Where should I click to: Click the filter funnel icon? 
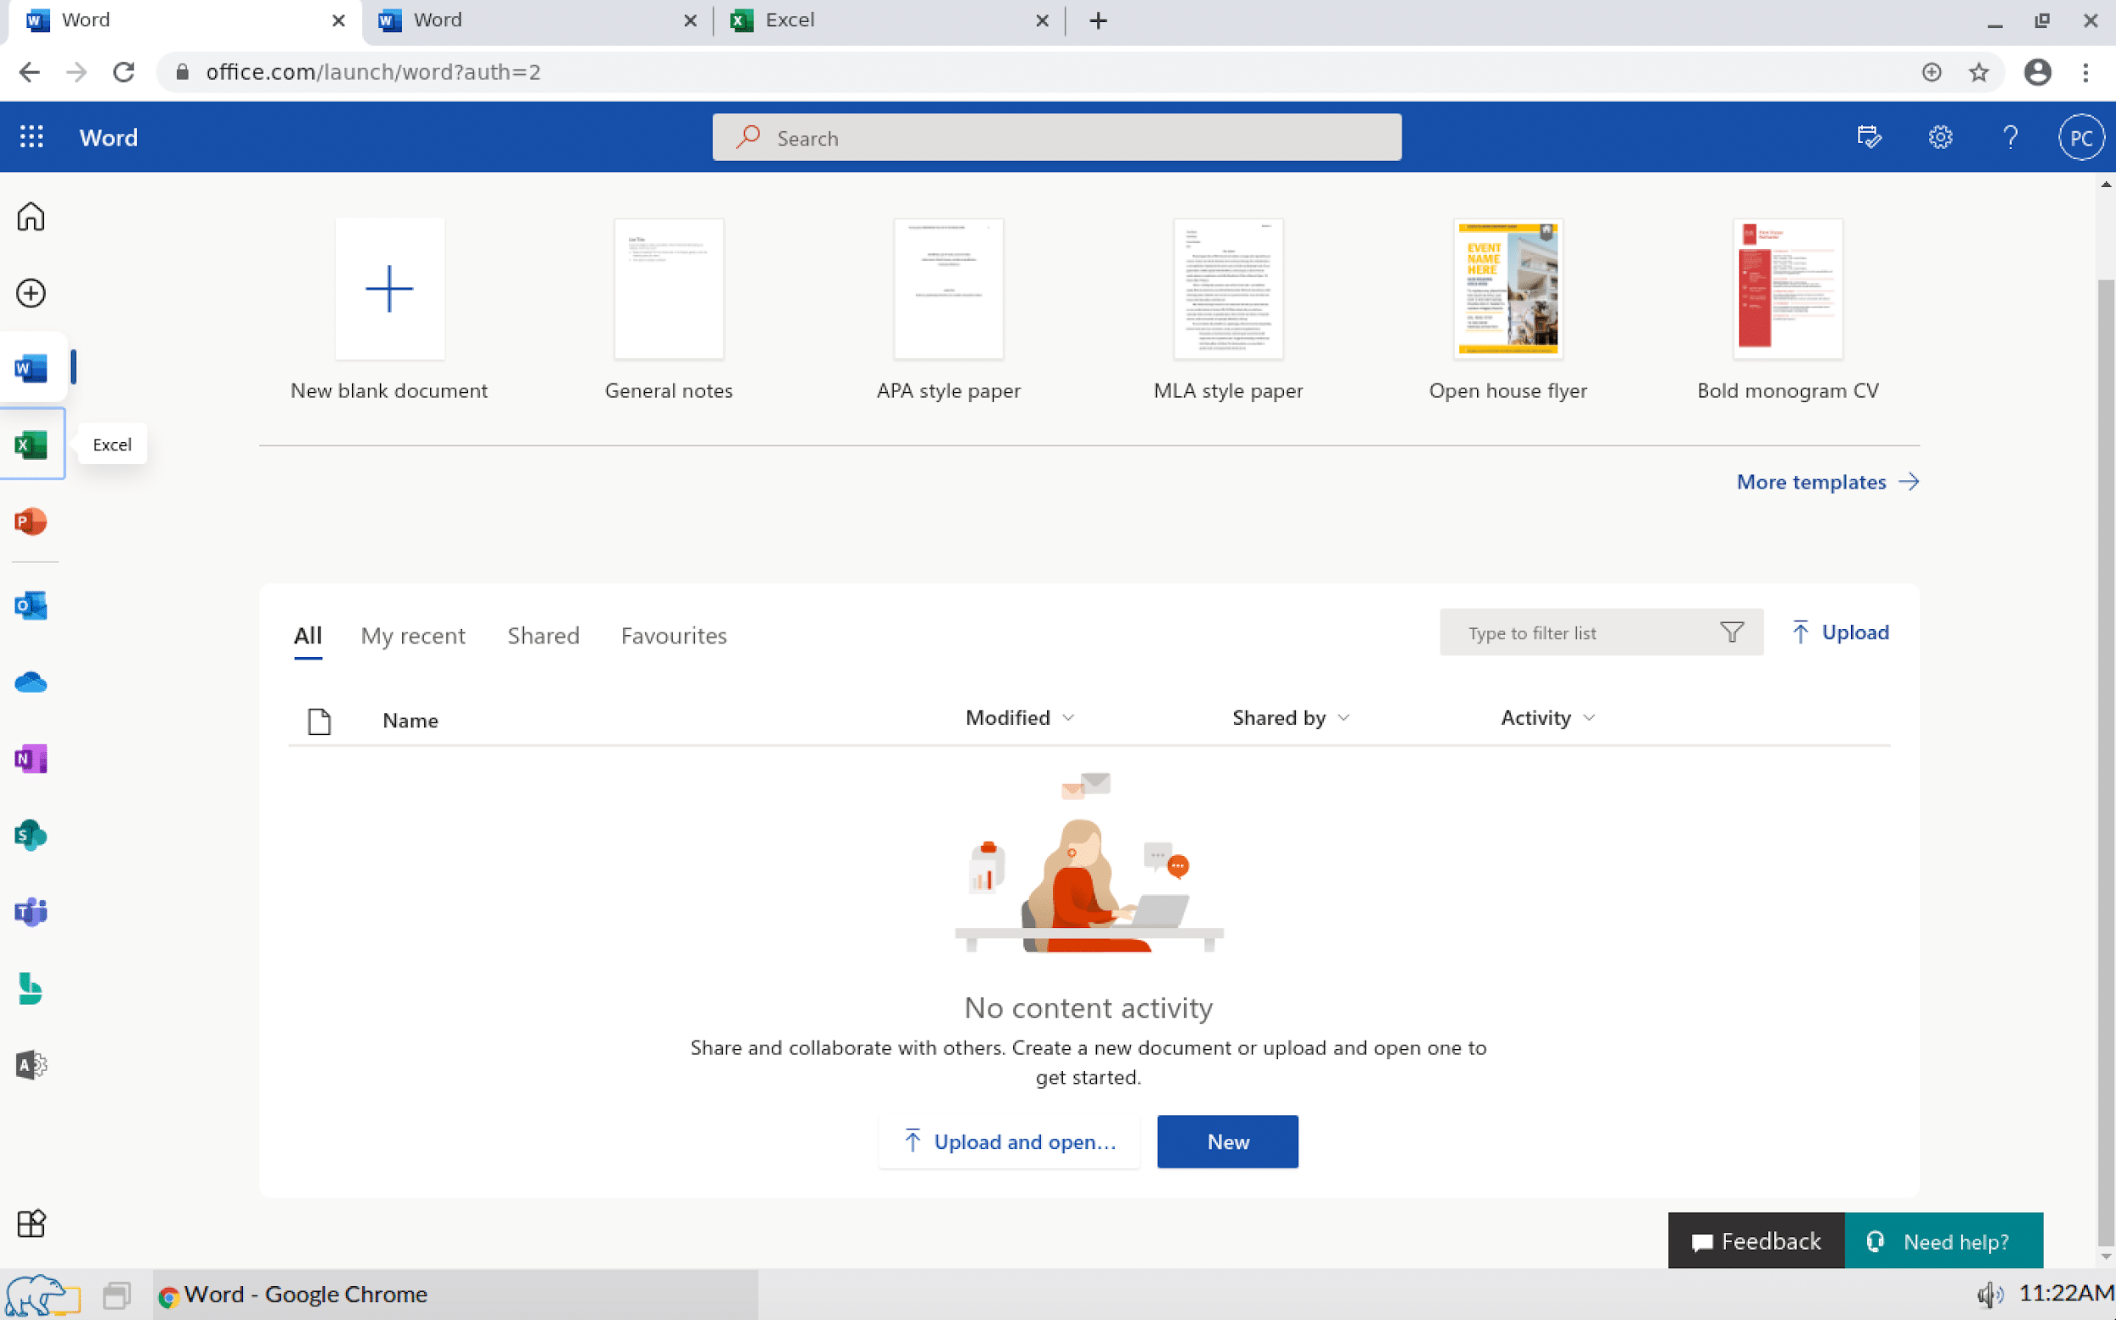click(1731, 632)
